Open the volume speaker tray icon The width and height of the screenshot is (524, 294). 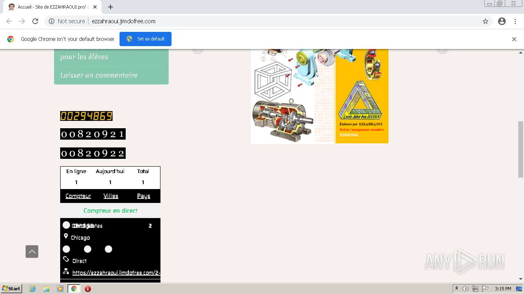point(465,289)
